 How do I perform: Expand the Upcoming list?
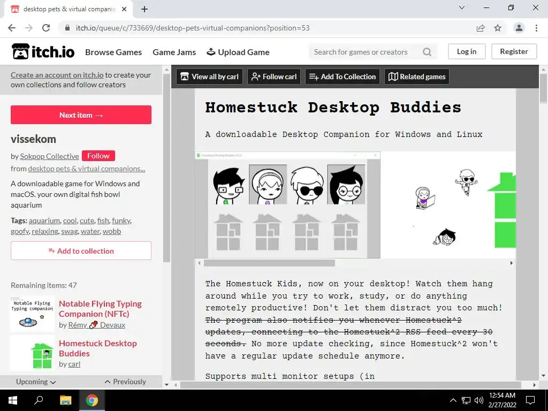36,382
